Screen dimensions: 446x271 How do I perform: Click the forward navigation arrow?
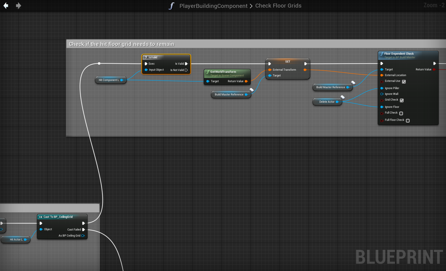coord(18,6)
